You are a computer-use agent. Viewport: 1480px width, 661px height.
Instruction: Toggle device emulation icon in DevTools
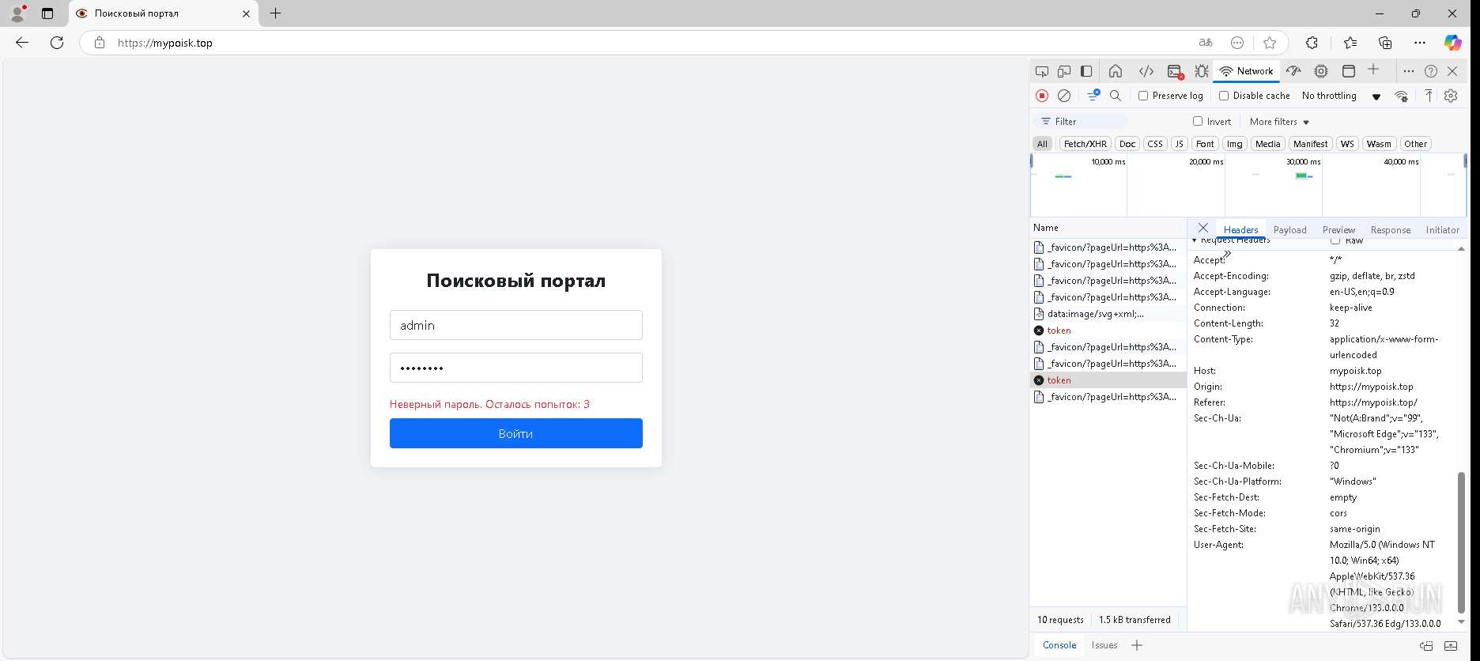tap(1064, 71)
